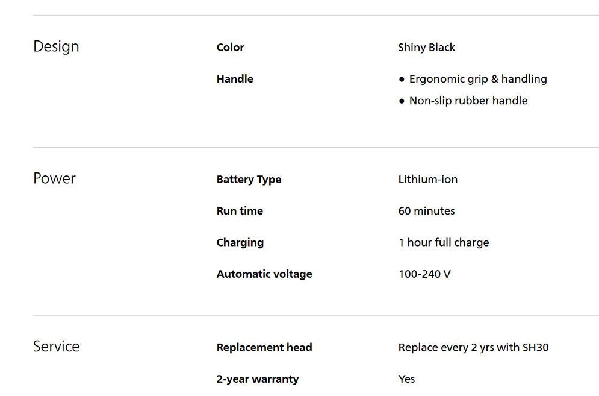Select the Charging spec label
Image resolution: width=599 pixels, height=396 pixels.
pyautogui.click(x=240, y=242)
